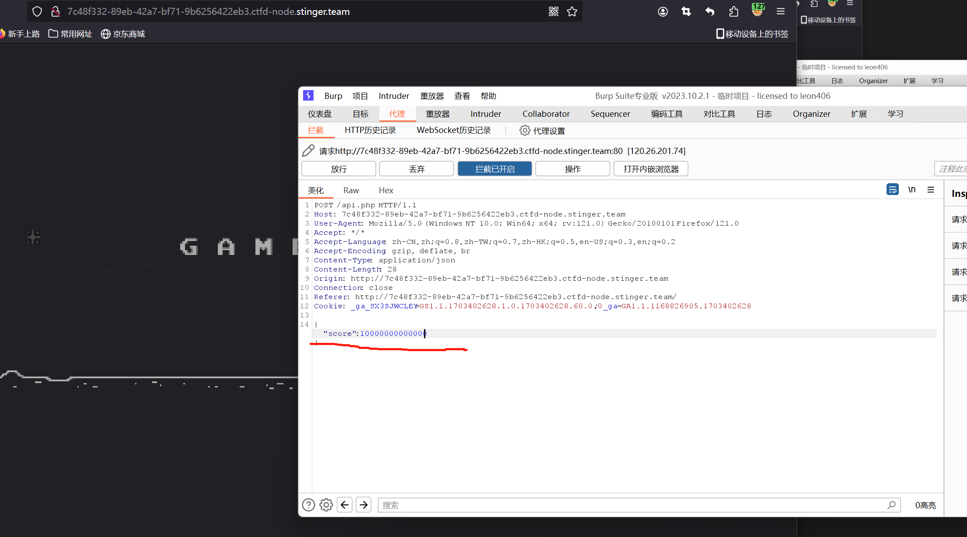Go to next search match arrow

coord(363,505)
